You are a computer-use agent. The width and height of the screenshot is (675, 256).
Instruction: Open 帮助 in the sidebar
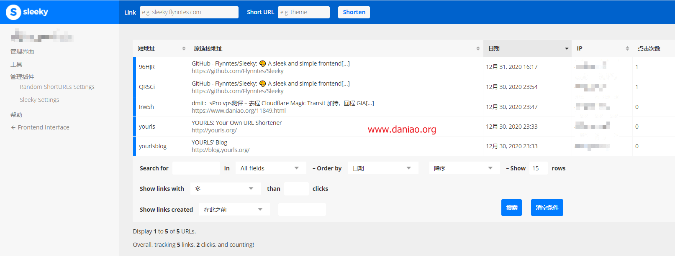coord(16,115)
